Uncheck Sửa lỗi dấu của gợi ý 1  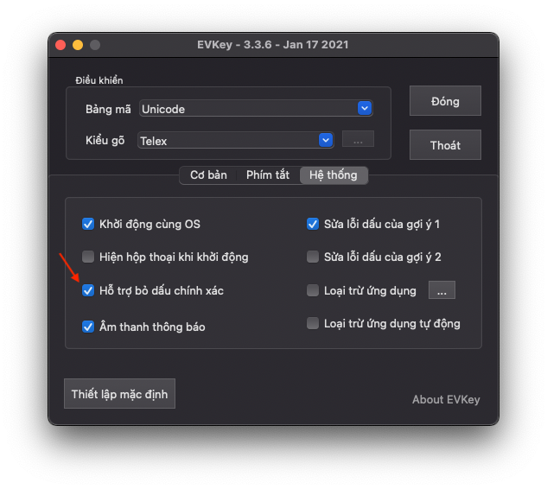tap(313, 224)
